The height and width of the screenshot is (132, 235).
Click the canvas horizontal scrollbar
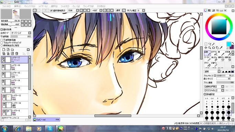113,116
